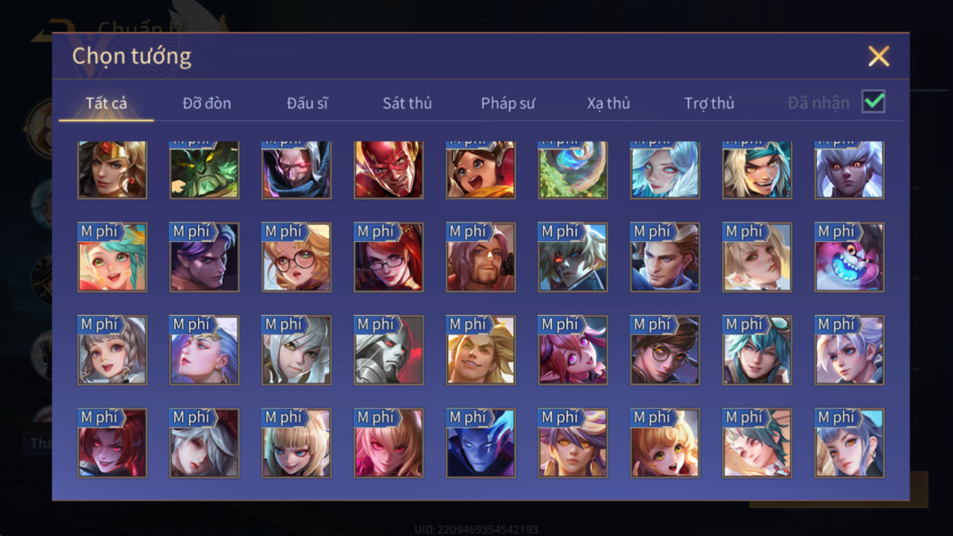Pick the red-haired woman with glasses
The image size is (953, 536).
point(388,257)
